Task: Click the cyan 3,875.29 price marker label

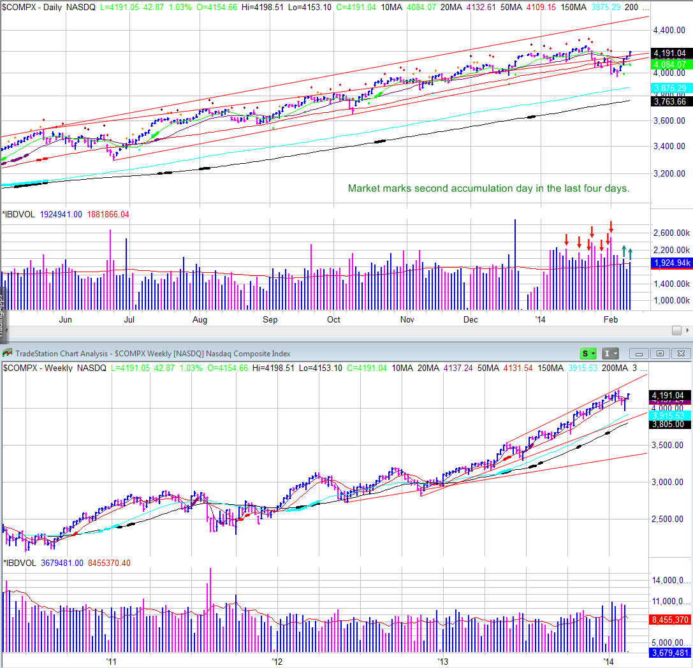Action: pos(670,88)
